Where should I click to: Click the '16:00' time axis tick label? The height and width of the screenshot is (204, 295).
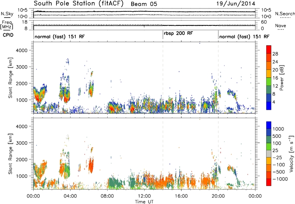point(181,196)
